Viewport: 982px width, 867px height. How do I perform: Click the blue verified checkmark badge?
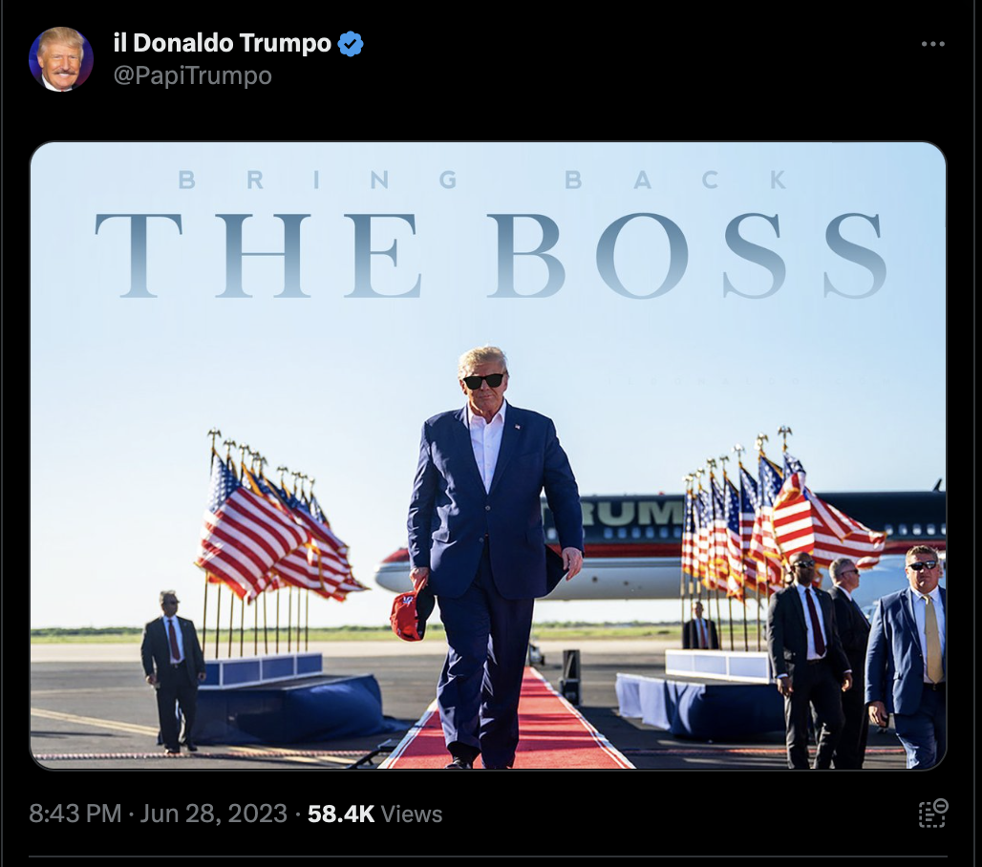[x=350, y=44]
